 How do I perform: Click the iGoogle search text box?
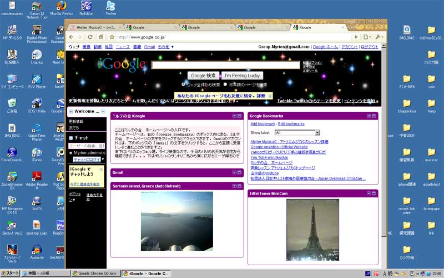(x=226, y=65)
